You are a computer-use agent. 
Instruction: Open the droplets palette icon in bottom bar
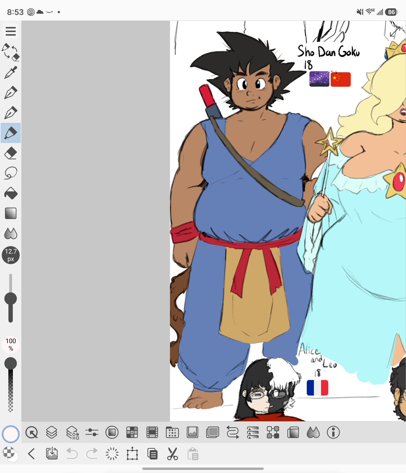(x=313, y=433)
